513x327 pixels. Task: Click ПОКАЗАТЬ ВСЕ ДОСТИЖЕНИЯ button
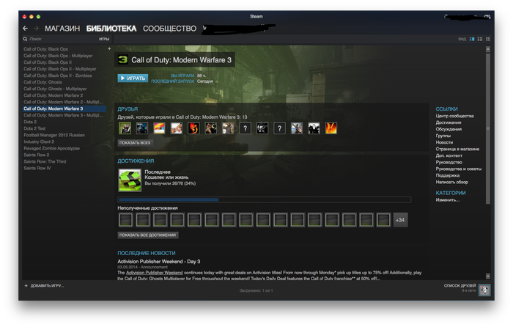[147, 235]
